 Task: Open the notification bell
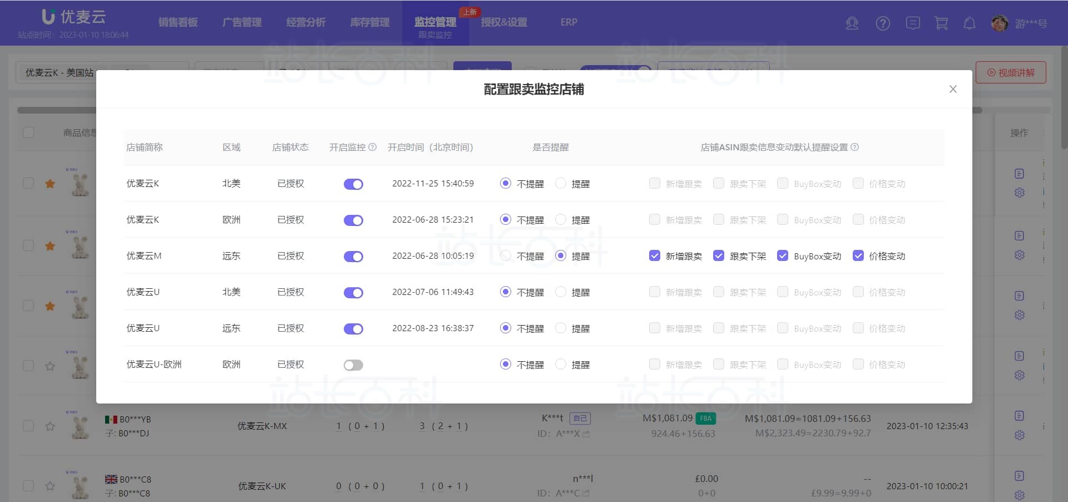point(970,23)
